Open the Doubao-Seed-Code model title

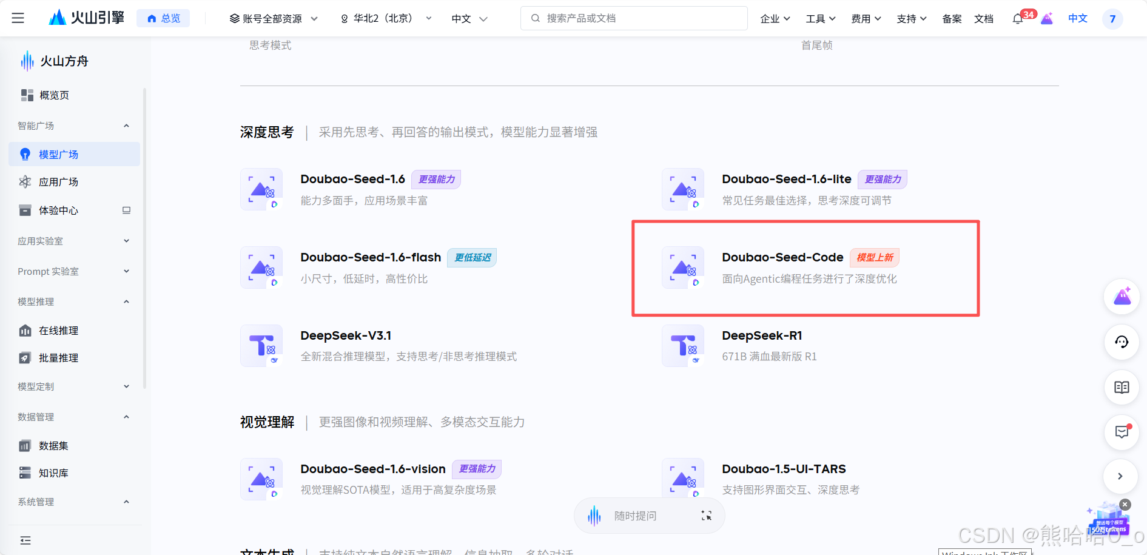(782, 257)
